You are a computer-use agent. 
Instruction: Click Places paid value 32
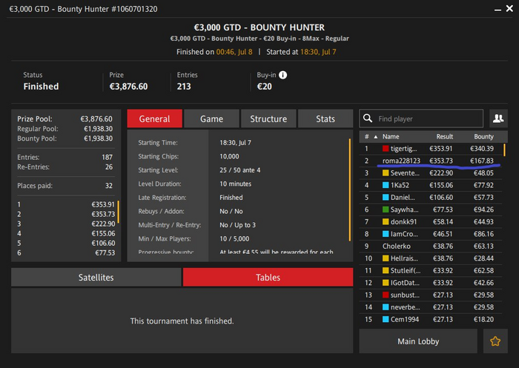click(x=109, y=186)
